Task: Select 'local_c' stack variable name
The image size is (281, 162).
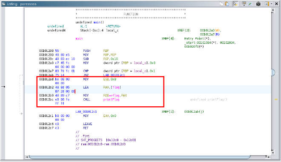Action: click(x=112, y=31)
